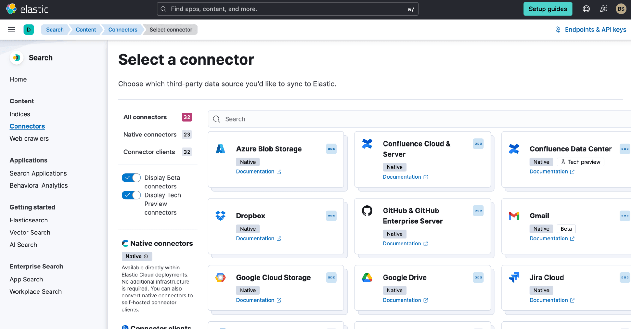Disable Display Tech Preview connectors
The height and width of the screenshot is (329, 631).
pos(131,195)
